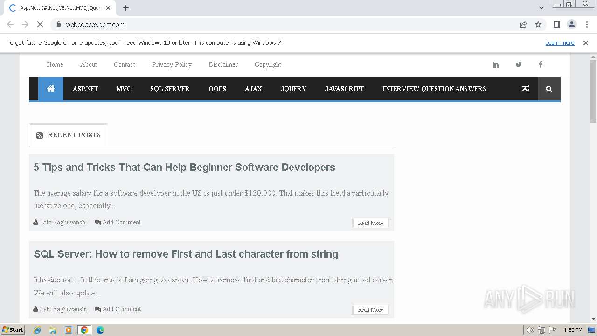Viewport: 597px width, 336px height.
Task: Open the ASP.NET menu item
Action: point(85,89)
